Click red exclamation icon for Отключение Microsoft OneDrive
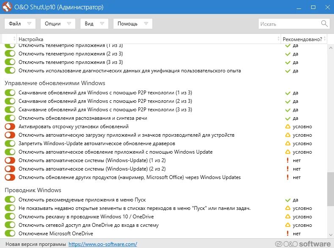This screenshot has height=248, width=334. (x=288, y=234)
